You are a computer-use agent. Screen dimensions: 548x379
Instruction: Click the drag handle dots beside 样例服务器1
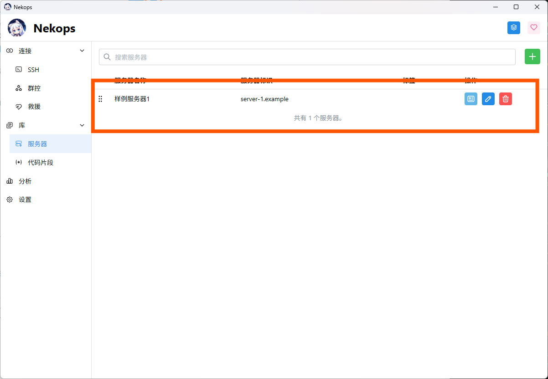coord(100,99)
